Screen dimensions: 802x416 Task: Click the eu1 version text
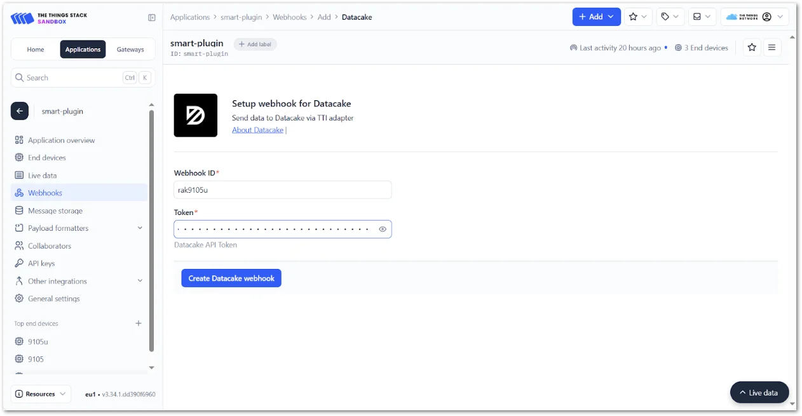120,394
